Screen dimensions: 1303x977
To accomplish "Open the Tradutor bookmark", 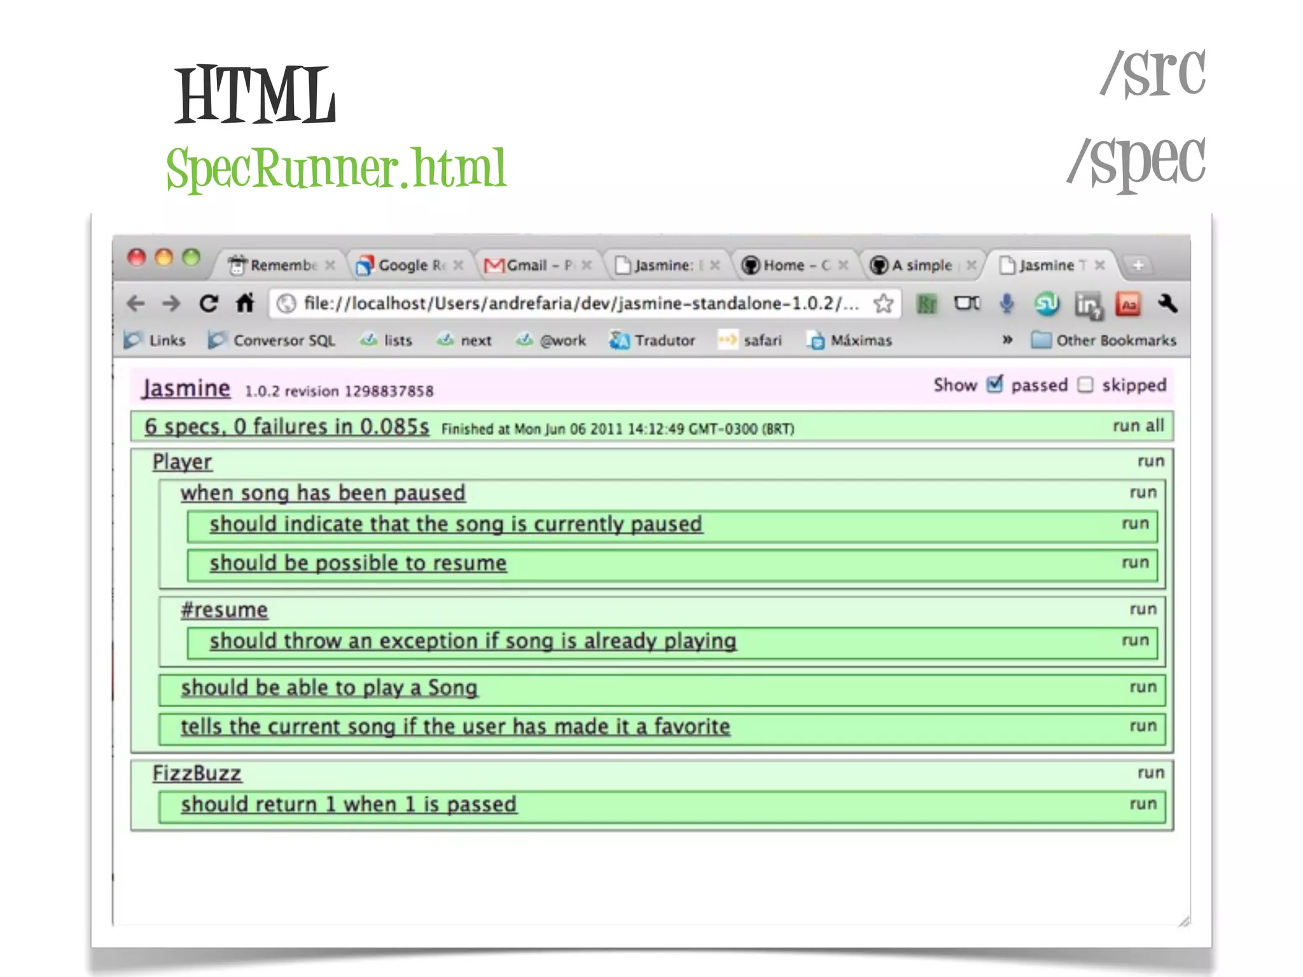I will click(652, 340).
